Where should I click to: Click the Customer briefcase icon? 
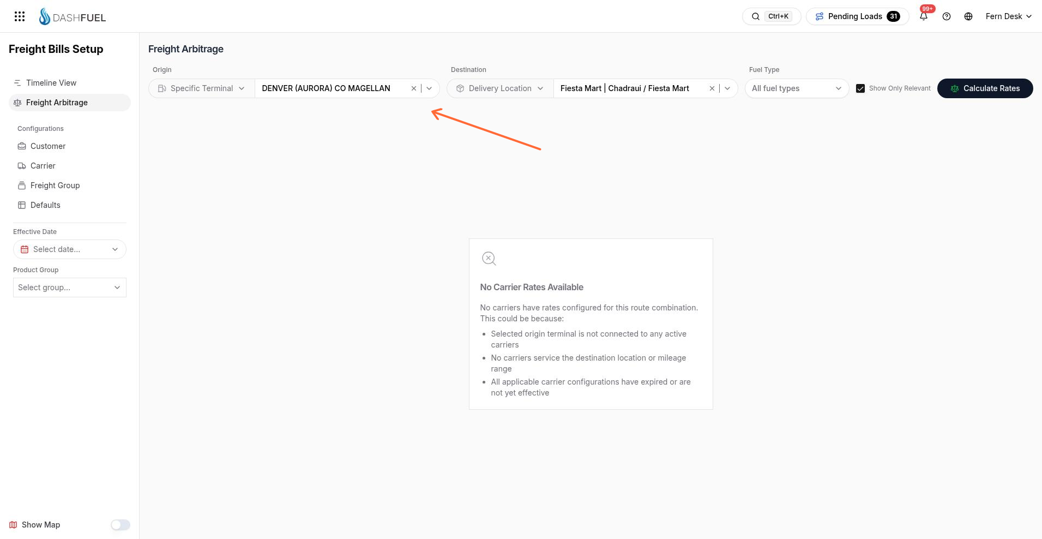(22, 146)
